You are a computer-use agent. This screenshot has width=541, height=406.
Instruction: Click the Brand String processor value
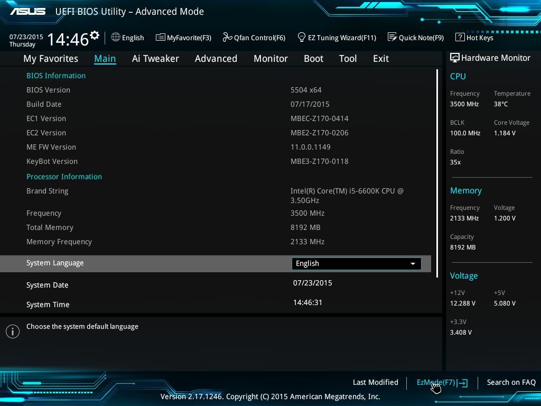pos(347,196)
